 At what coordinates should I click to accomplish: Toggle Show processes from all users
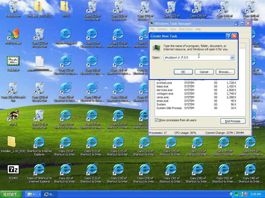157,120
